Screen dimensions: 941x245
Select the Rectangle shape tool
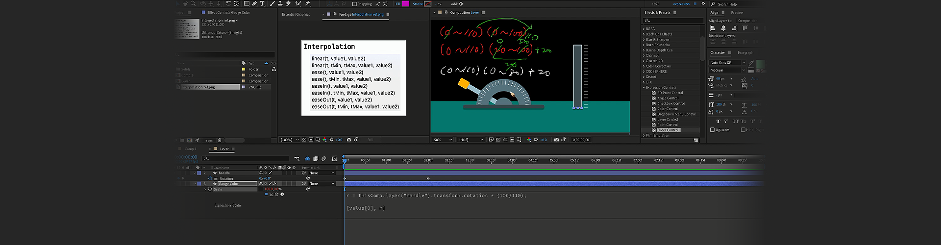pyautogui.click(x=247, y=3)
